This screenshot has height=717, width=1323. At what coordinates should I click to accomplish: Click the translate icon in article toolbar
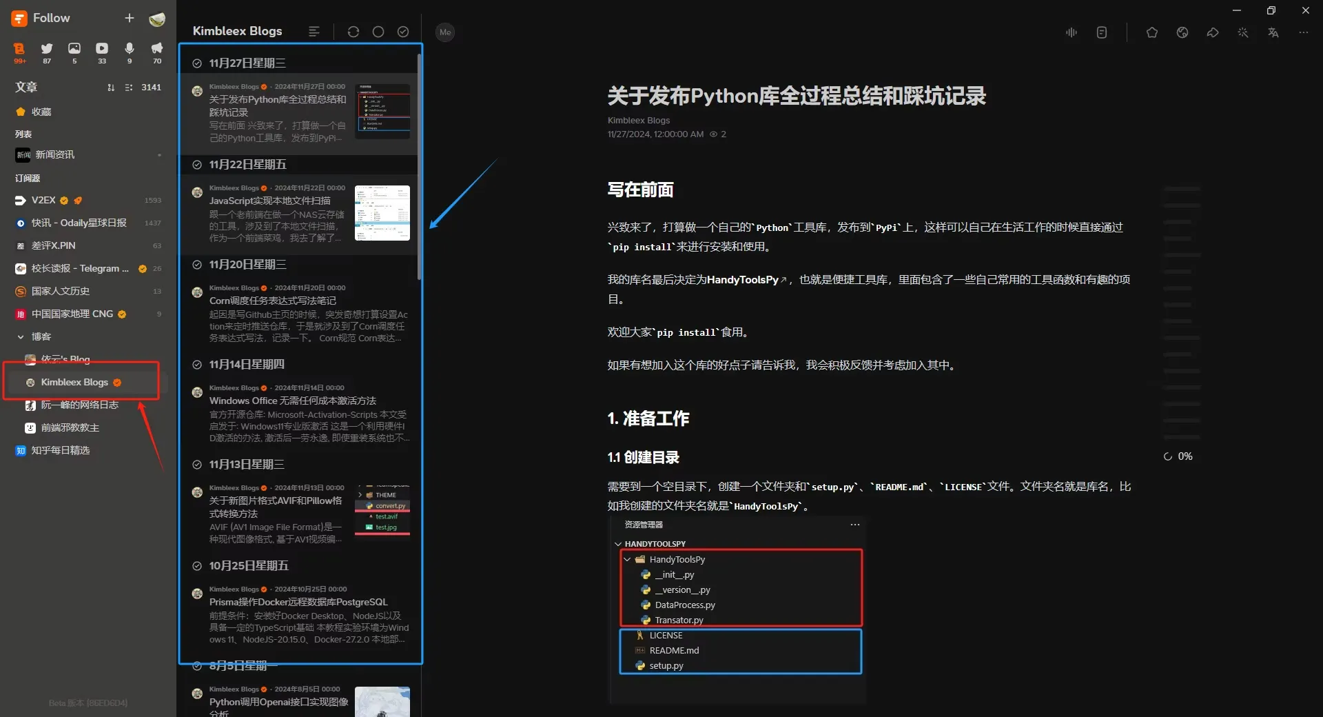(1273, 32)
